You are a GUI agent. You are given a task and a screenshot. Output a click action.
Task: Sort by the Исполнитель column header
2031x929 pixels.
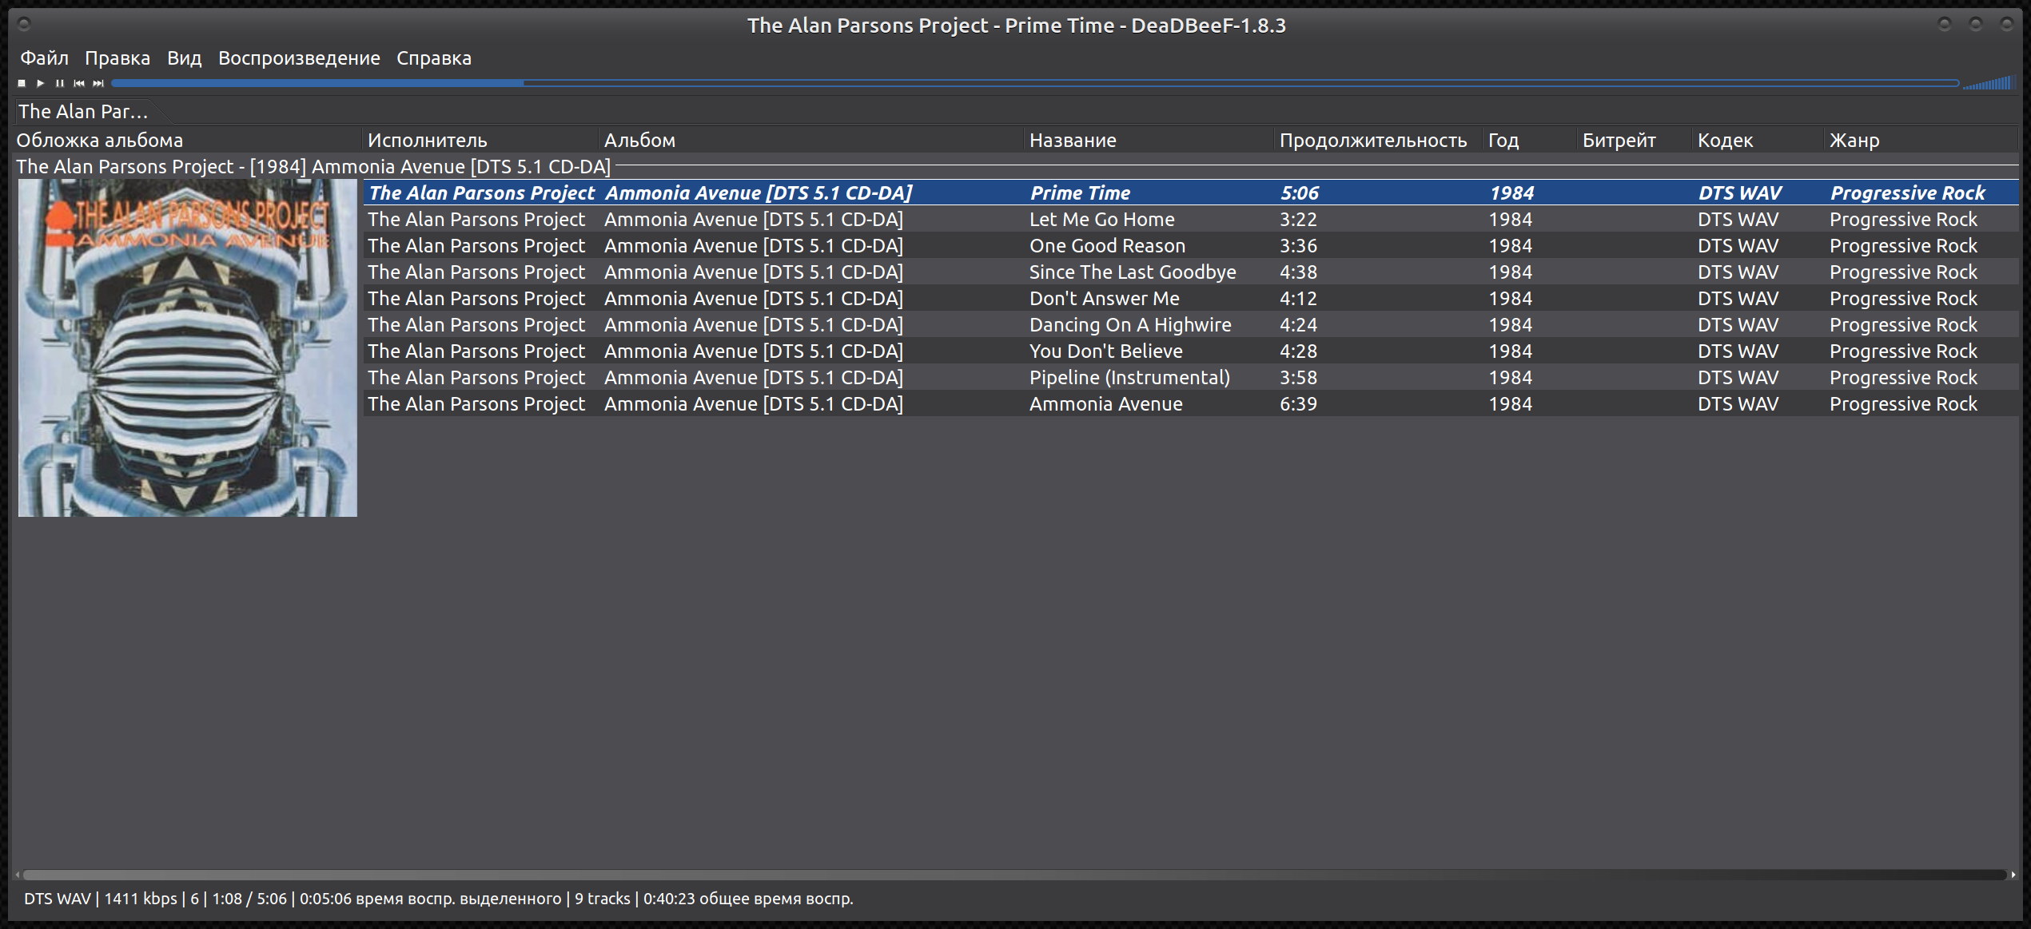(480, 141)
